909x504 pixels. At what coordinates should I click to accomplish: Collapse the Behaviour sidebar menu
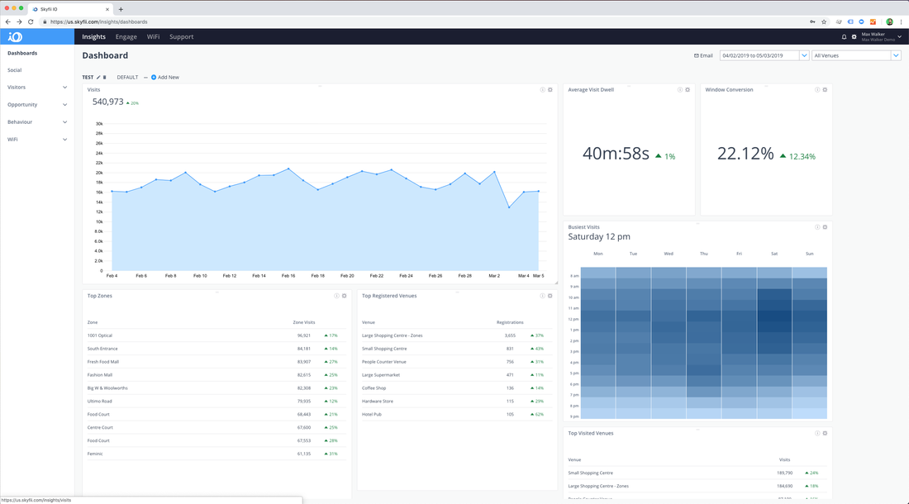[35, 121]
